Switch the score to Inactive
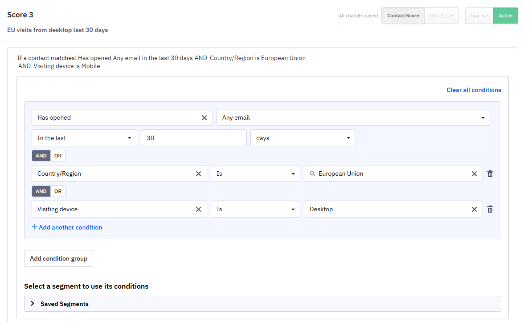Screen dimensions: 532x322 (x=479, y=15)
